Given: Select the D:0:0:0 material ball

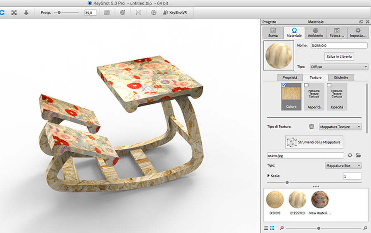Looking at the screenshot, I should point(275,200).
